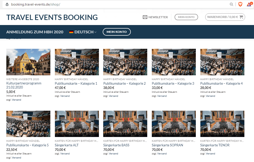
Task: Open the WARENKORB / 0,00 € cart button
Action: point(225,17)
